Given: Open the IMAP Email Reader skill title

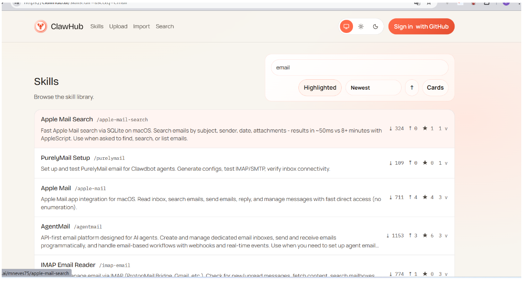Looking at the screenshot, I should pyautogui.click(x=68, y=265).
